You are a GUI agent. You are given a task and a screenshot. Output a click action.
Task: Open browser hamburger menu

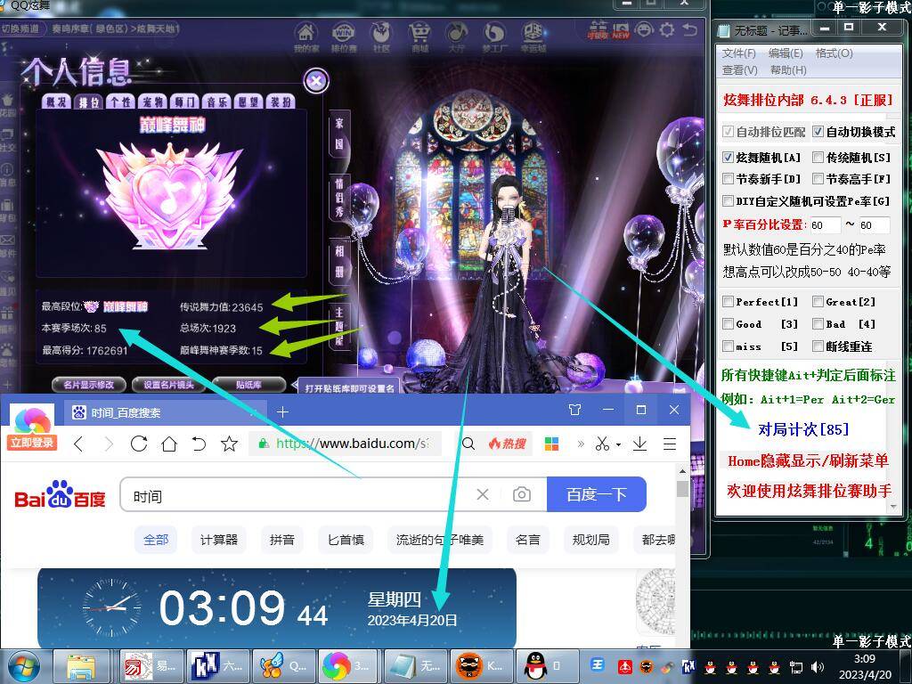click(670, 444)
